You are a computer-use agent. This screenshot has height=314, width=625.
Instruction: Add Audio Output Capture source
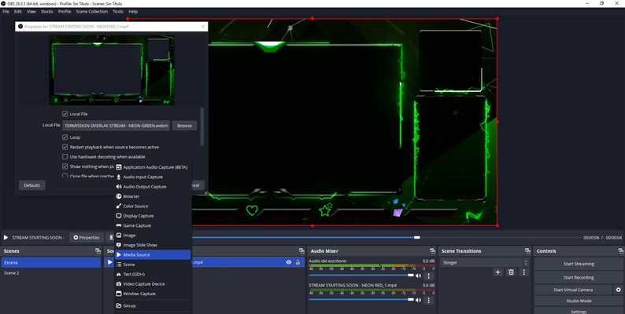click(x=153, y=187)
